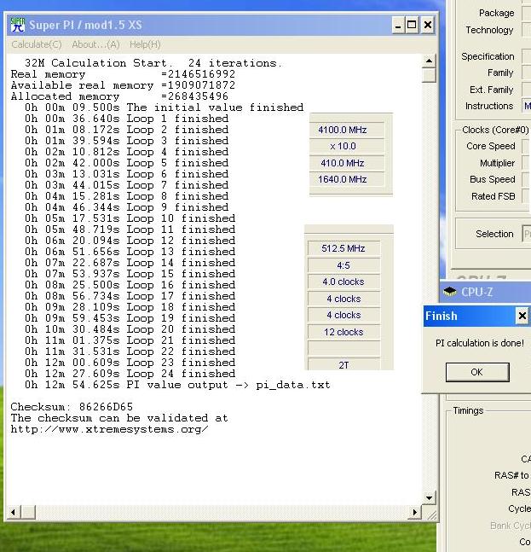The height and width of the screenshot is (552, 531).
Task: Maximize the Super PI window
Action: click(412, 25)
